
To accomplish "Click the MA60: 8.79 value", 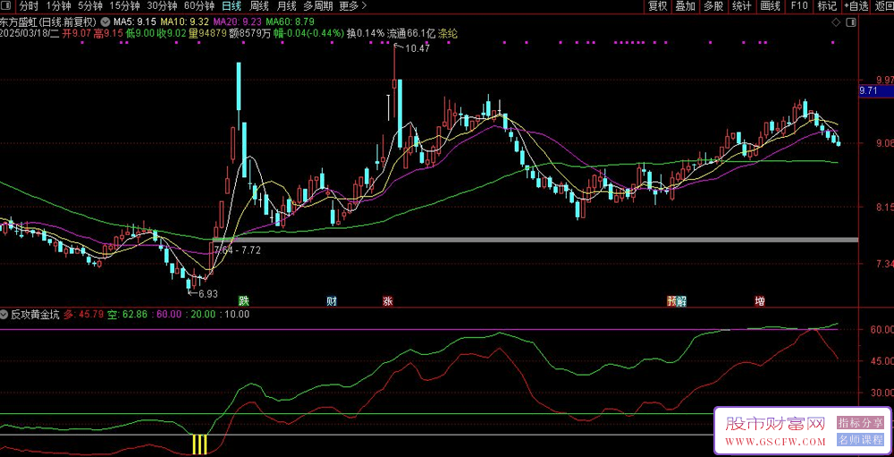I will click(291, 21).
